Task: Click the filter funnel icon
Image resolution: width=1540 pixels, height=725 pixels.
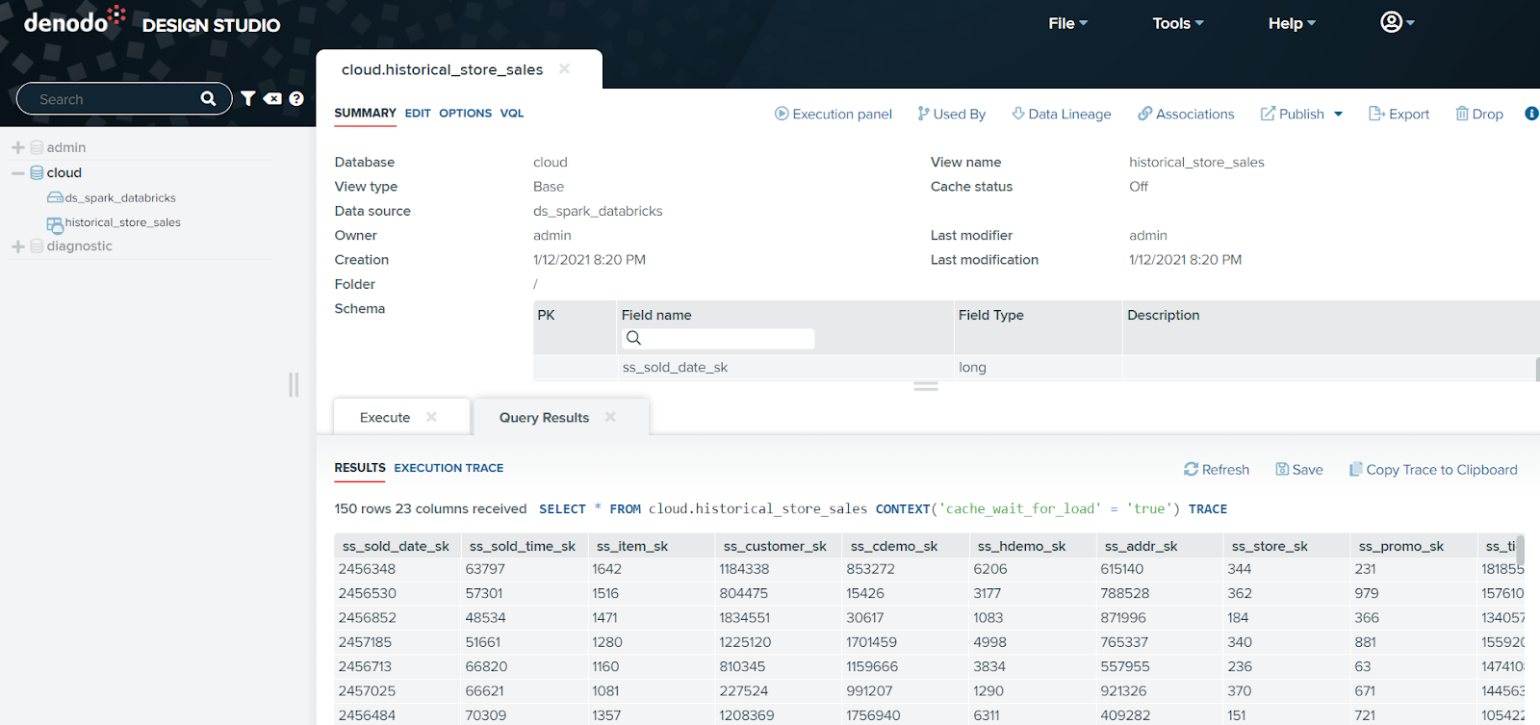Action: (248, 98)
